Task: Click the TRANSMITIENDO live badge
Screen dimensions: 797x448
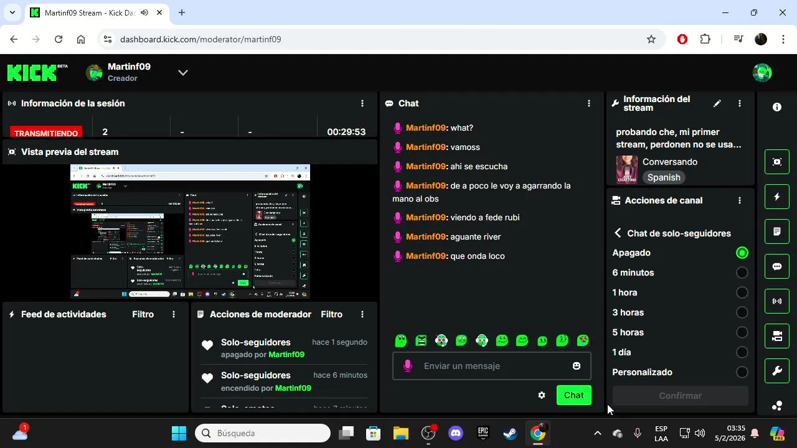Action: coord(46,133)
